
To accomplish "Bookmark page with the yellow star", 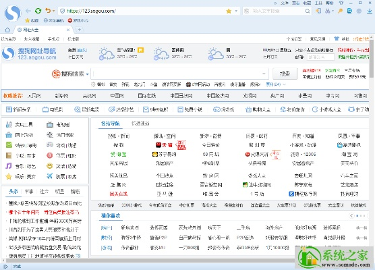I will pos(229,11).
